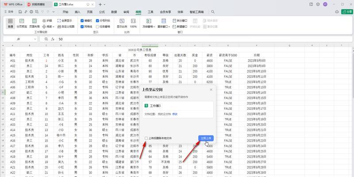Select the date cell 2023年9月8日
Screen dimensions: 354x177
point(257,61)
